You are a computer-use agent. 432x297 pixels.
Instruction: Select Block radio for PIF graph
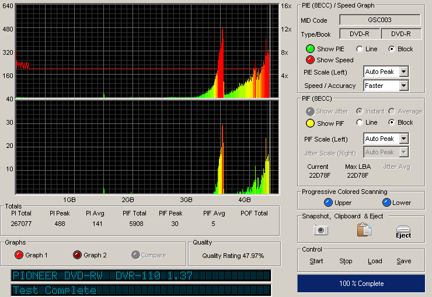392,122
